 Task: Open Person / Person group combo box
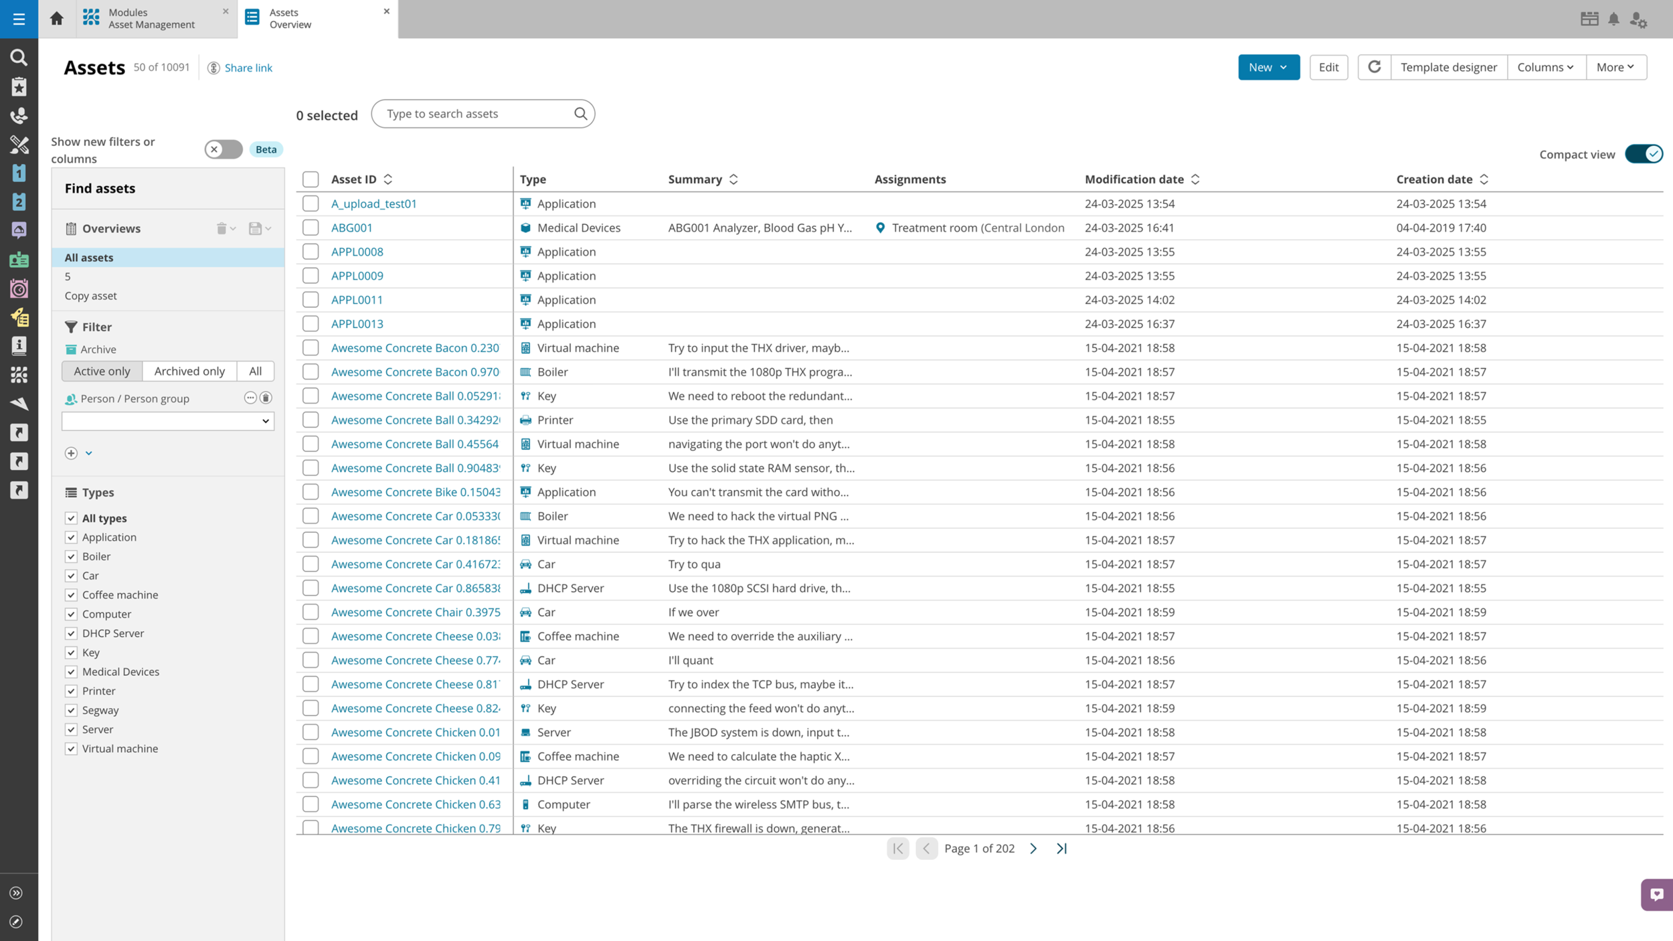click(x=168, y=421)
